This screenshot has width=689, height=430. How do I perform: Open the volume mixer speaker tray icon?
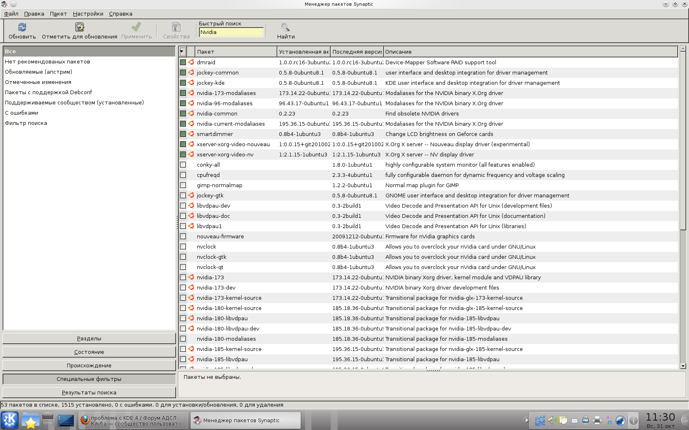552,420
